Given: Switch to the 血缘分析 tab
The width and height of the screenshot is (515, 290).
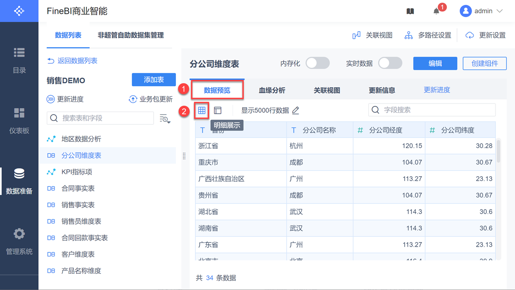Looking at the screenshot, I should tap(272, 90).
